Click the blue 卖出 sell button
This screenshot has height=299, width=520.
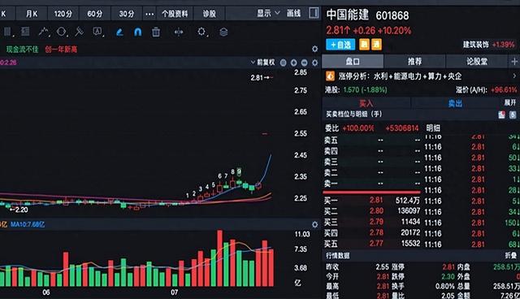click(455, 103)
